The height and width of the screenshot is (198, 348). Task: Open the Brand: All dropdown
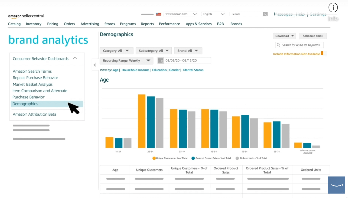[x=188, y=50]
